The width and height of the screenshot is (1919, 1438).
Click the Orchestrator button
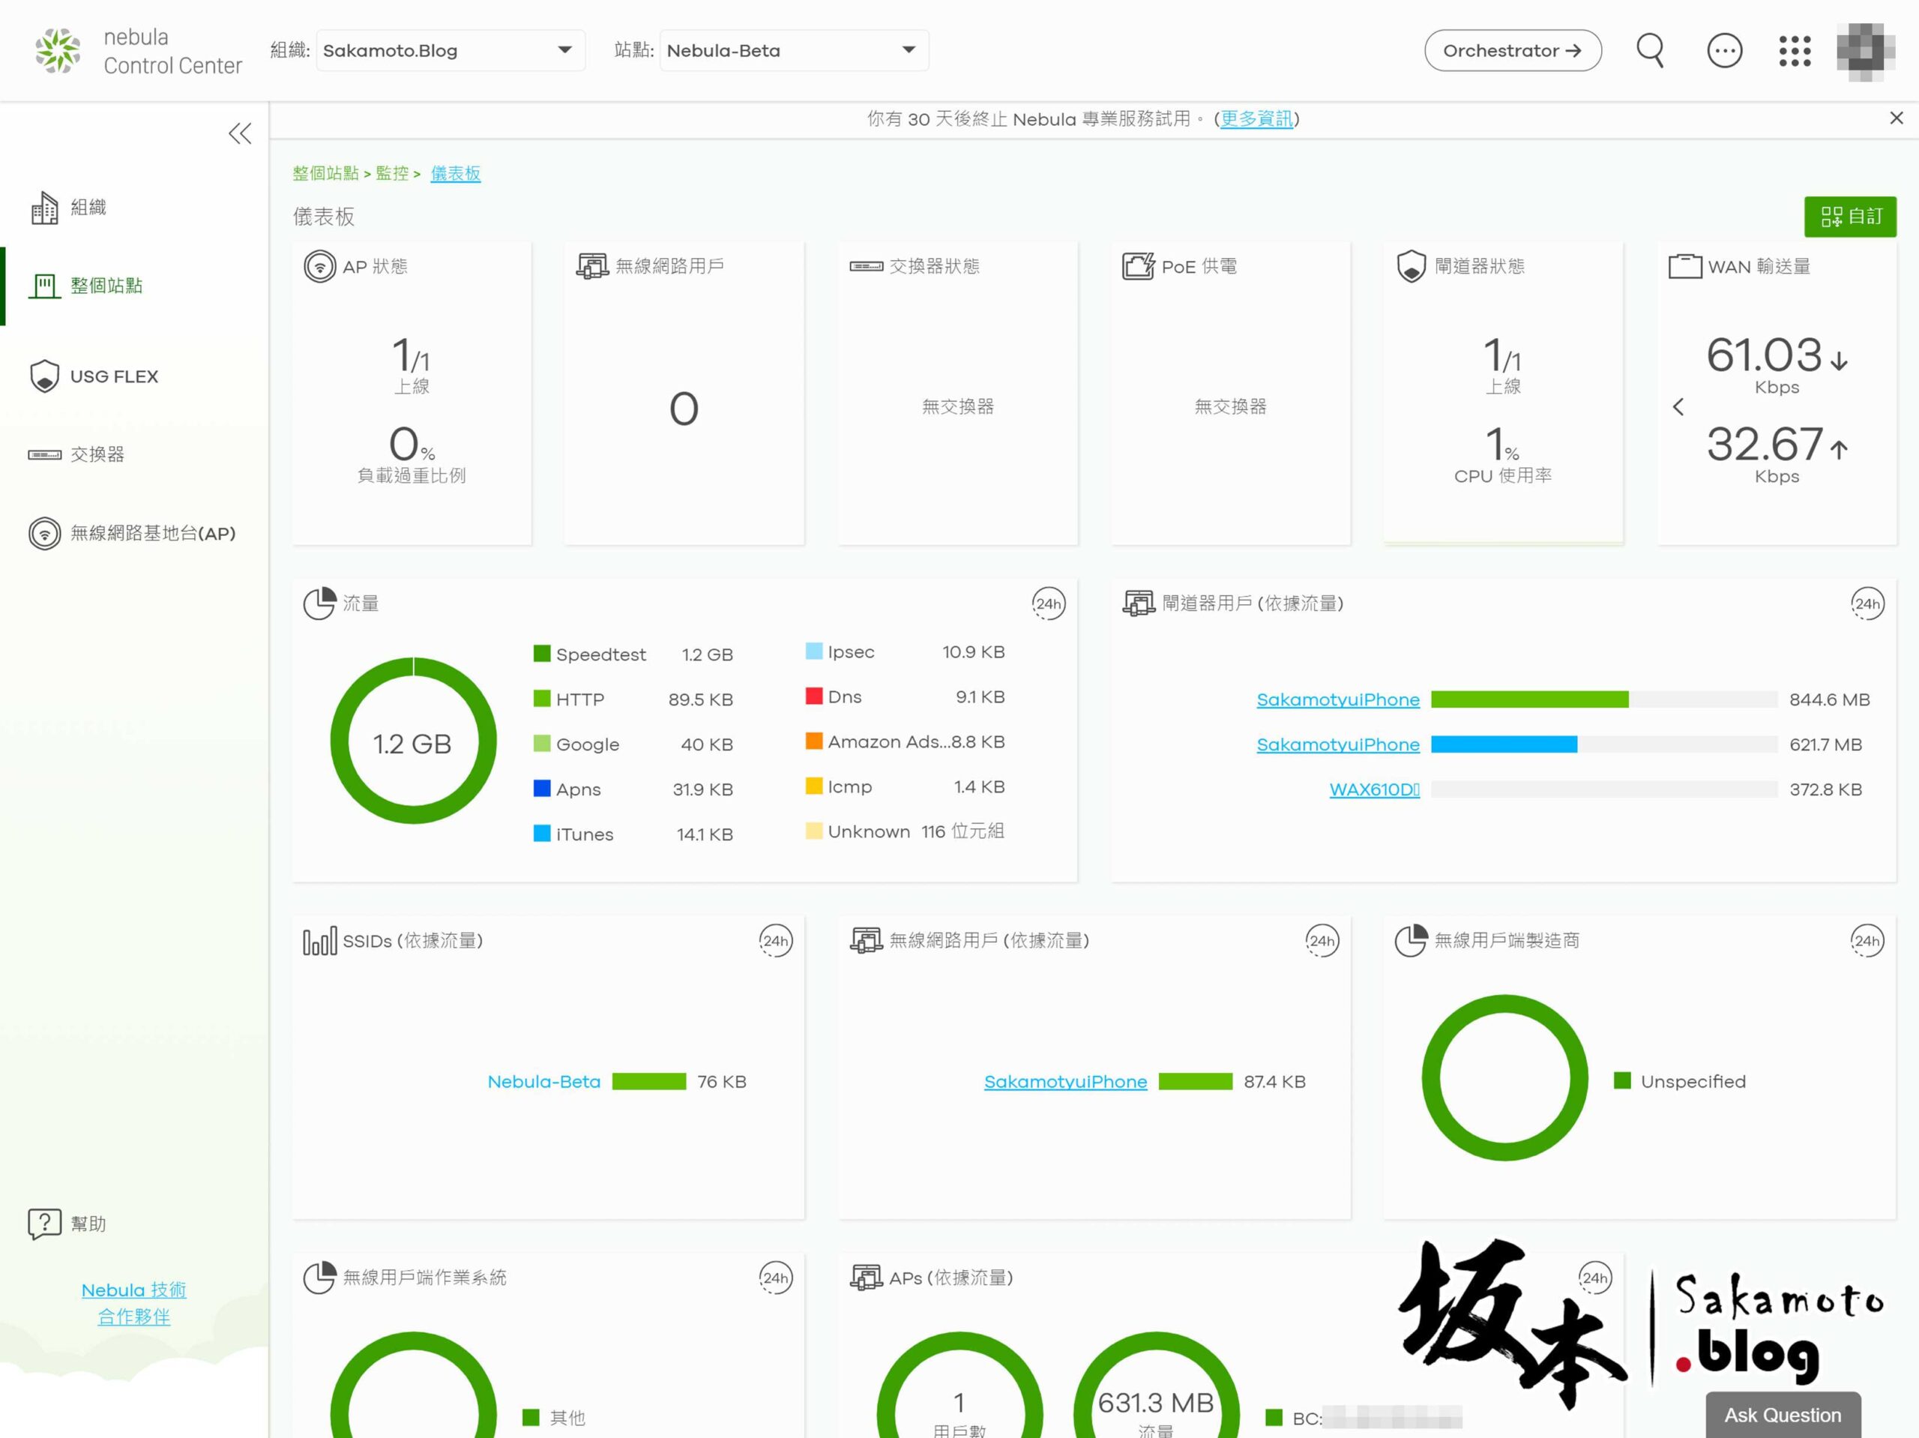pyautogui.click(x=1512, y=50)
